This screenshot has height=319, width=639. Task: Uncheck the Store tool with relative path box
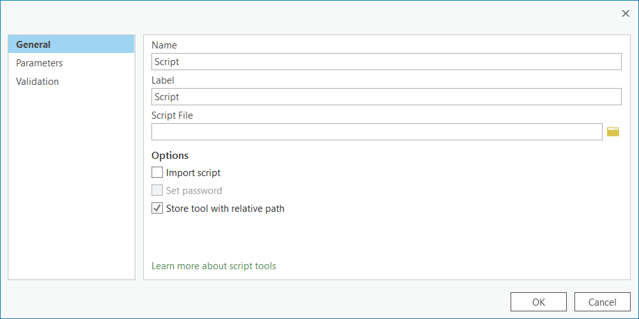coord(157,208)
